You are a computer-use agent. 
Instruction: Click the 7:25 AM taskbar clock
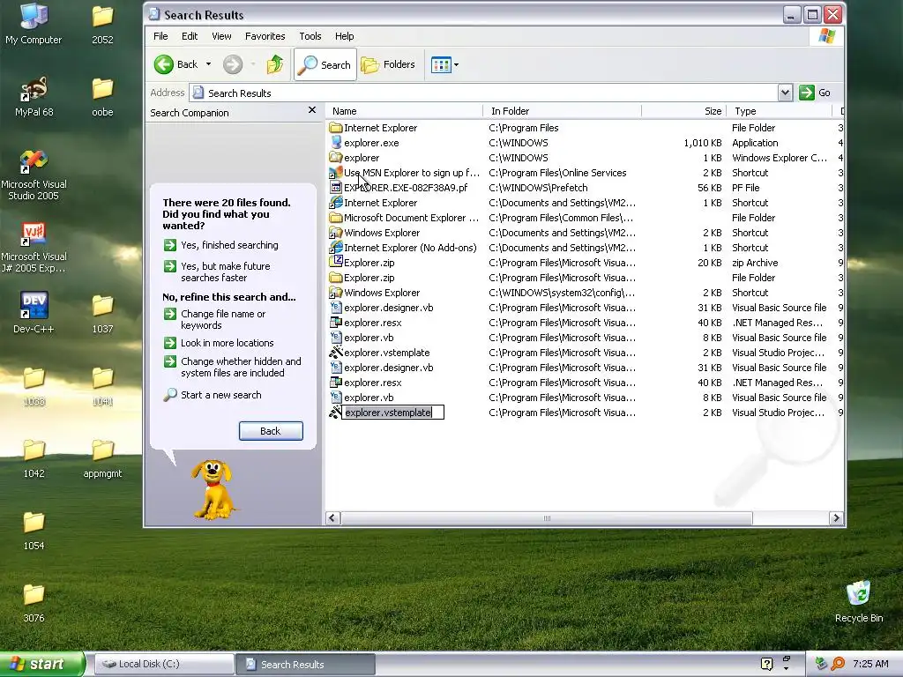[x=870, y=664]
